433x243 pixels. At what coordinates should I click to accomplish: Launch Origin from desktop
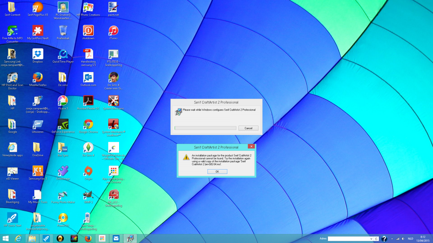(x=88, y=173)
